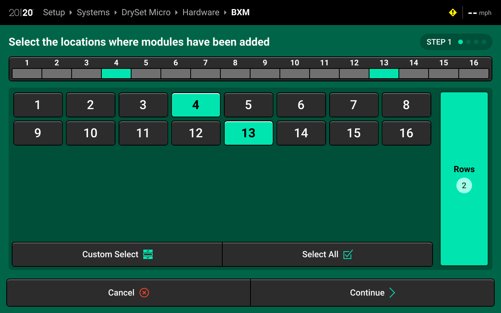Select module location 10

[90, 133]
